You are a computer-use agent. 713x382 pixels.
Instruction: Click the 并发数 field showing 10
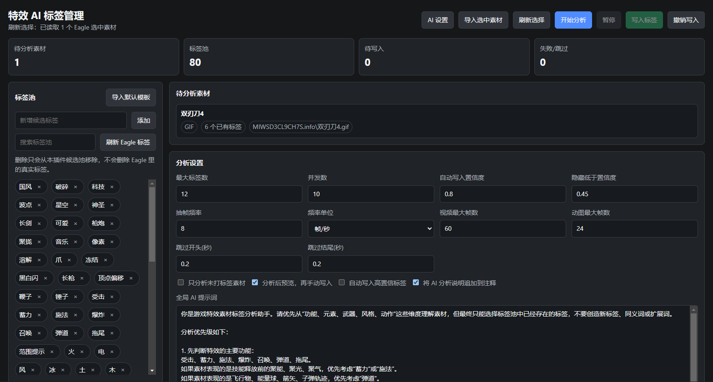coord(371,194)
